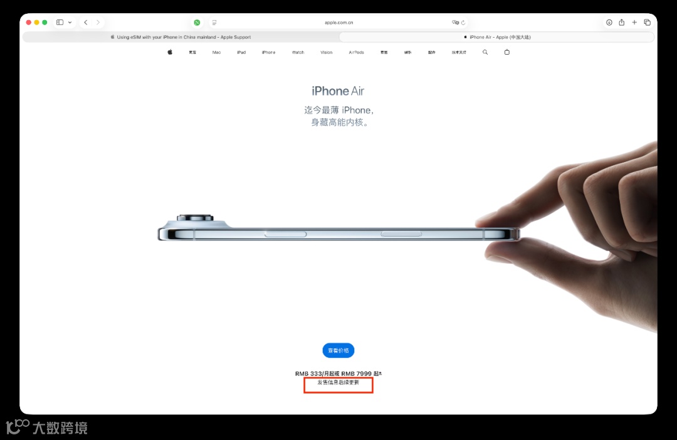Open the iPhone navigation menu
This screenshot has width=677, height=440.
click(x=268, y=52)
